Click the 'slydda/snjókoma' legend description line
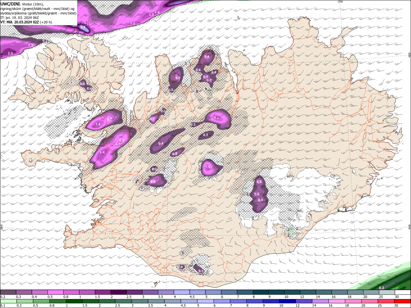 [x=38, y=13]
